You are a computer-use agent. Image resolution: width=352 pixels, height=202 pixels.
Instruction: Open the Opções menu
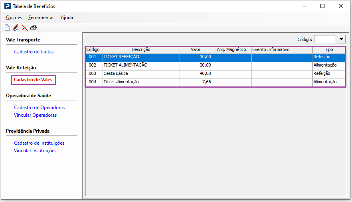(x=14, y=18)
